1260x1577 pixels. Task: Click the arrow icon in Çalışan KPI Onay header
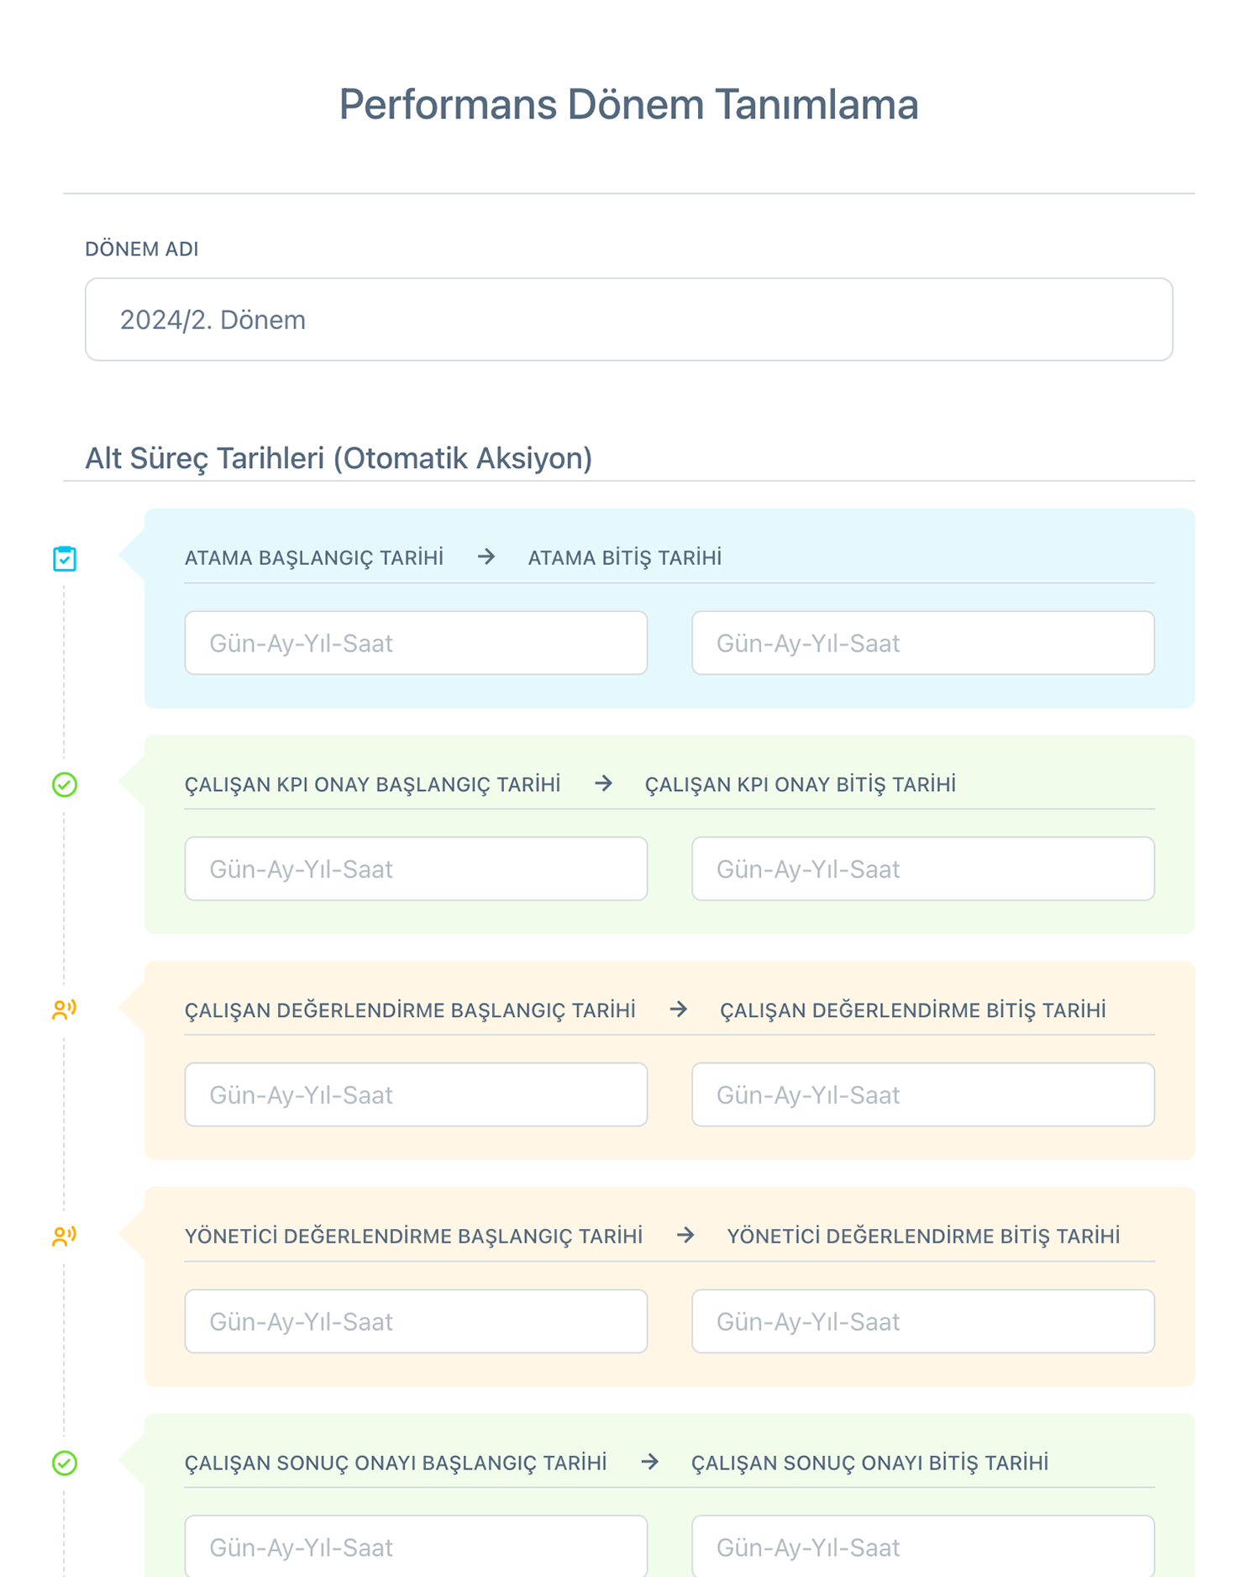pyautogui.click(x=603, y=783)
